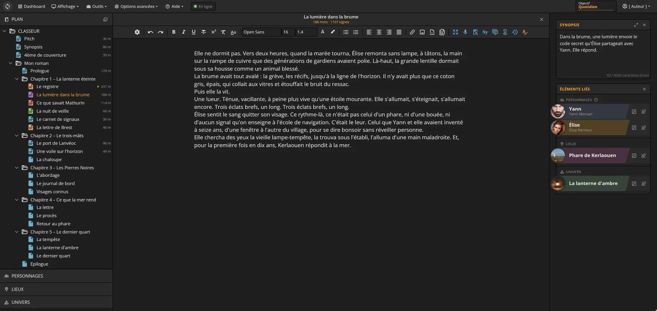Undo the last edit
This screenshot has width=657, height=311.
click(x=150, y=32)
